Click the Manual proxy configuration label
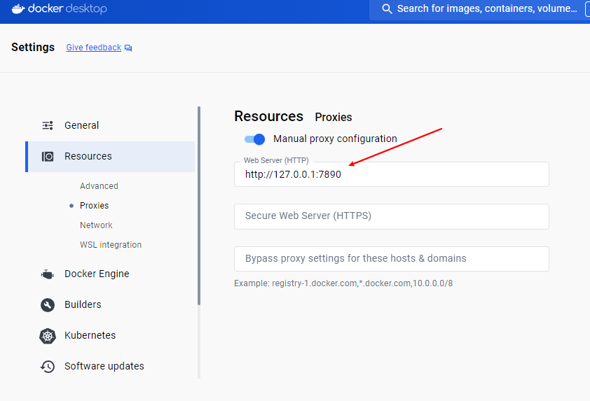The image size is (590, 401). 335,139
